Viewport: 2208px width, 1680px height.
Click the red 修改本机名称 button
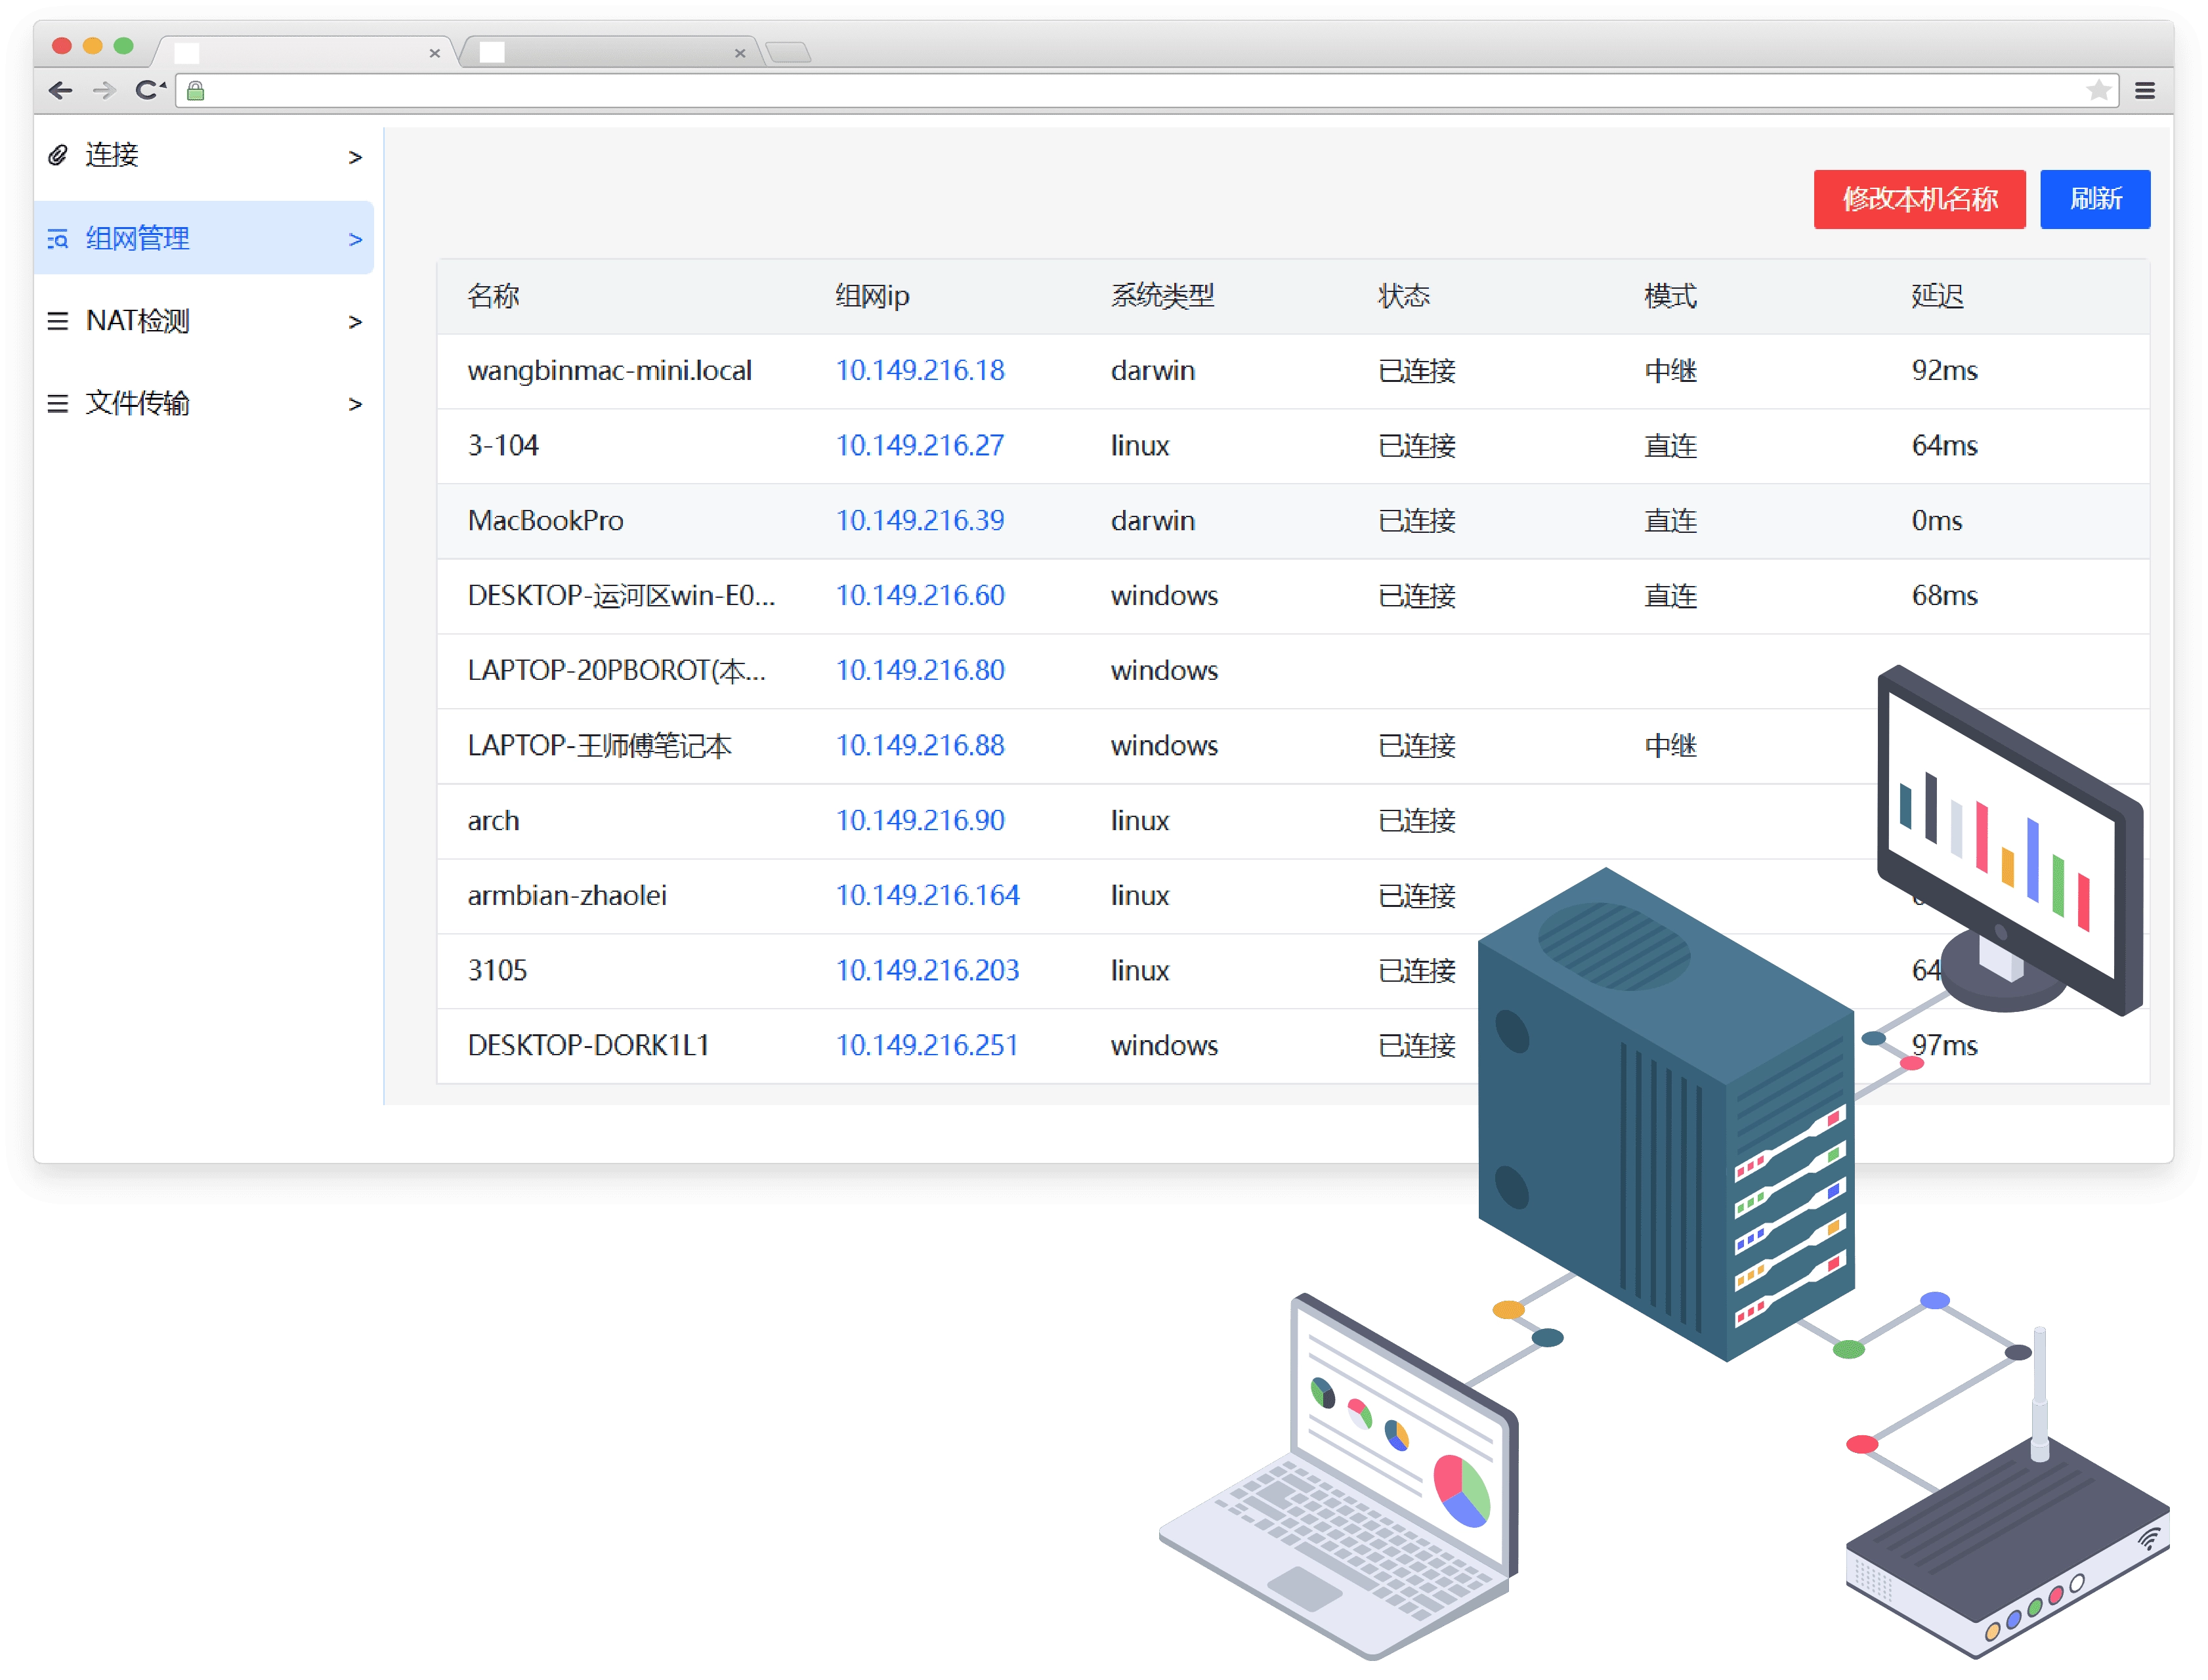point(1919,199)
